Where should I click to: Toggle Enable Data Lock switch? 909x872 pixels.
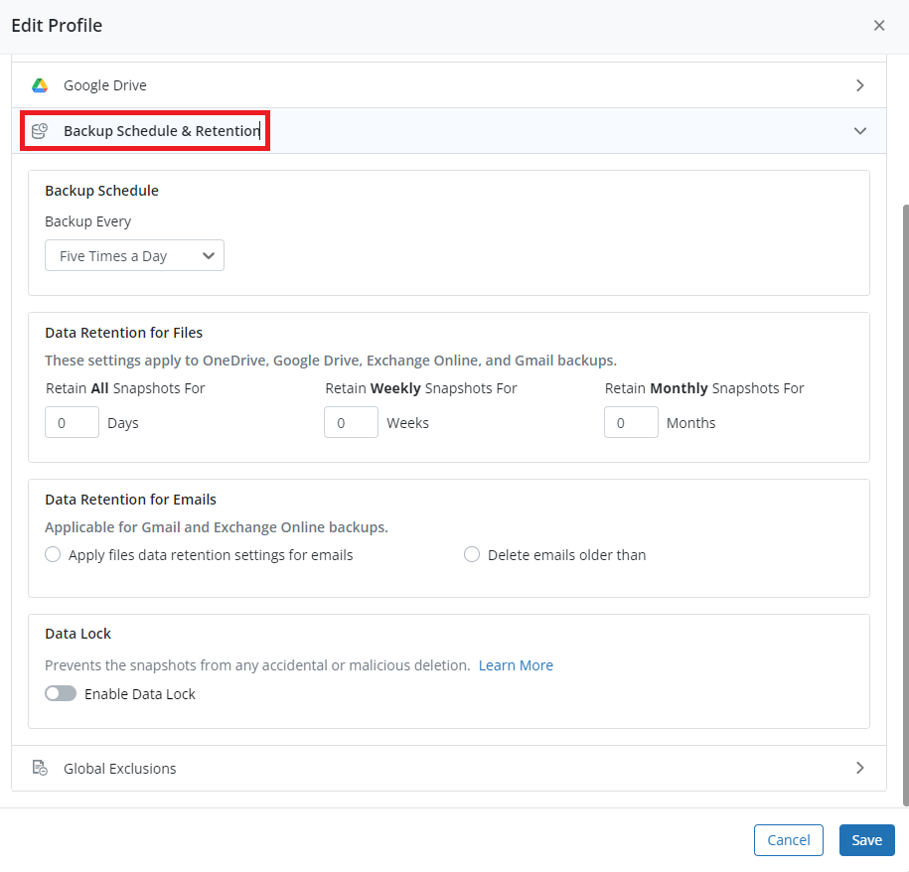(x=61, y=693)
